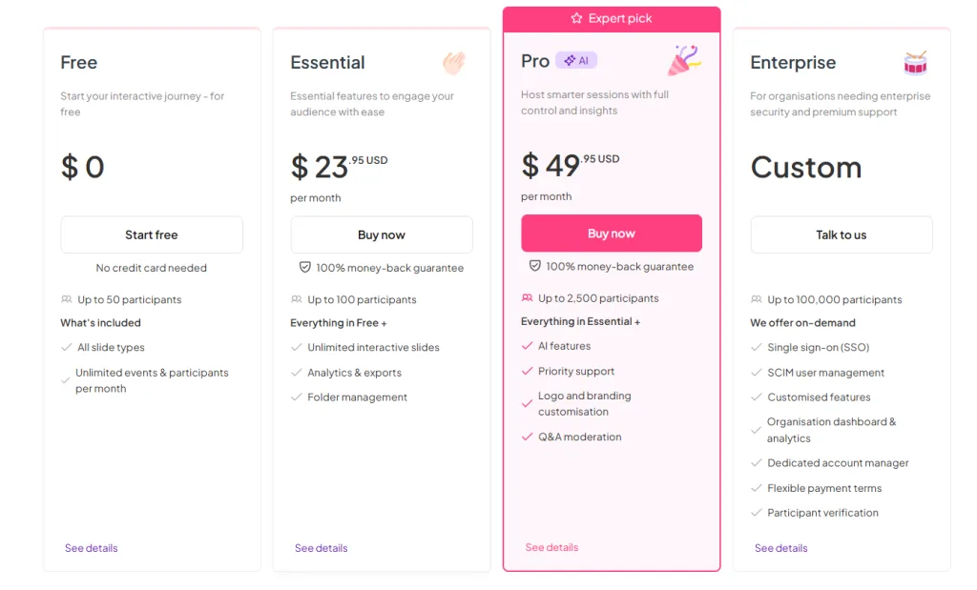Click the checkmark beside AI features
The width and height of the screenshot is (977, 590).
(x=527, y=346)
